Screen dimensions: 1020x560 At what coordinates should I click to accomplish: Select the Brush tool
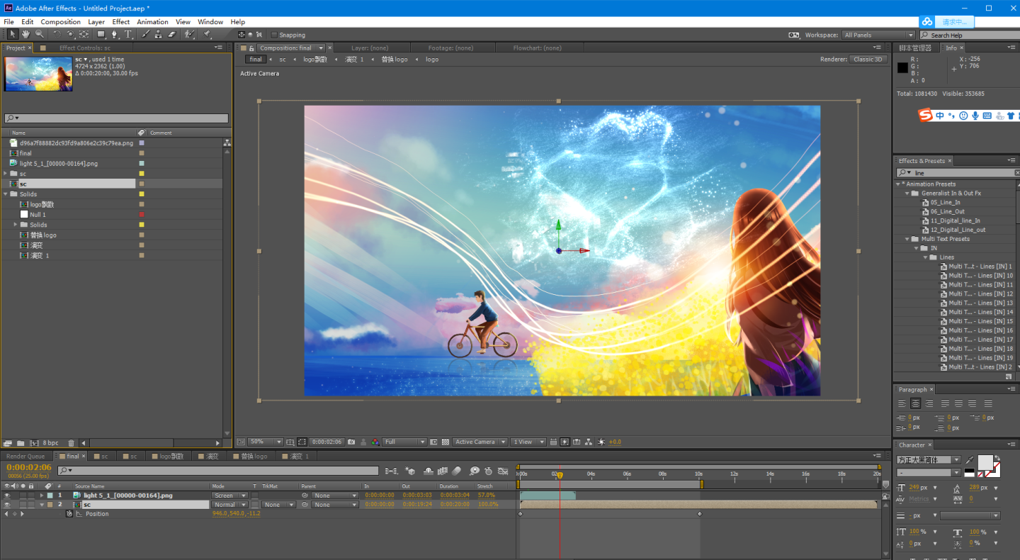[x=145, y=34]
